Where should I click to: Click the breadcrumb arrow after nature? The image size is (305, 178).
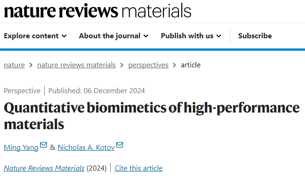[31, 65]
